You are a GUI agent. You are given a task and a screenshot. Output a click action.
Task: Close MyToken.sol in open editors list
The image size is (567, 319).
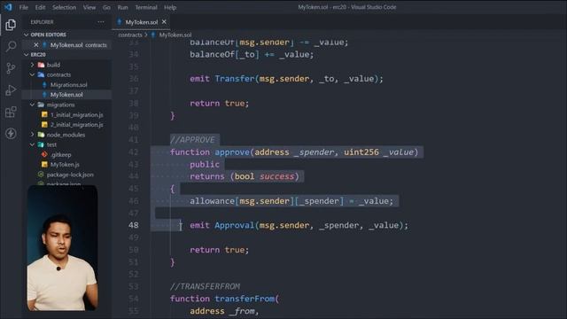click(x=36, y=45)
